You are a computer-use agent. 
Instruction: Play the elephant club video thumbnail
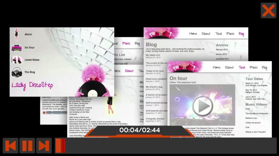coord(202,106)
